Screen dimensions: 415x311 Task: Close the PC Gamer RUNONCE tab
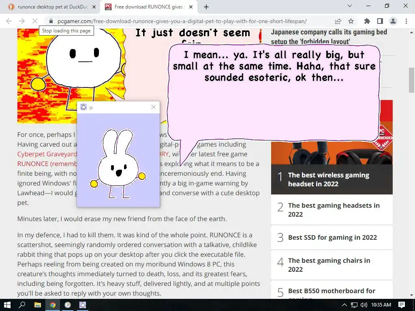(191, 7)
